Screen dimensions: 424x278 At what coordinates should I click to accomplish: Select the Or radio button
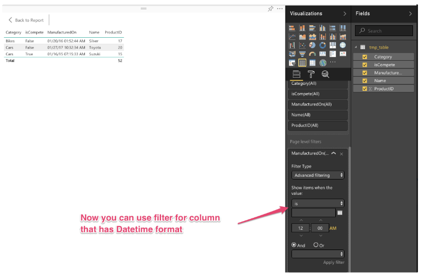coord(316,245)
